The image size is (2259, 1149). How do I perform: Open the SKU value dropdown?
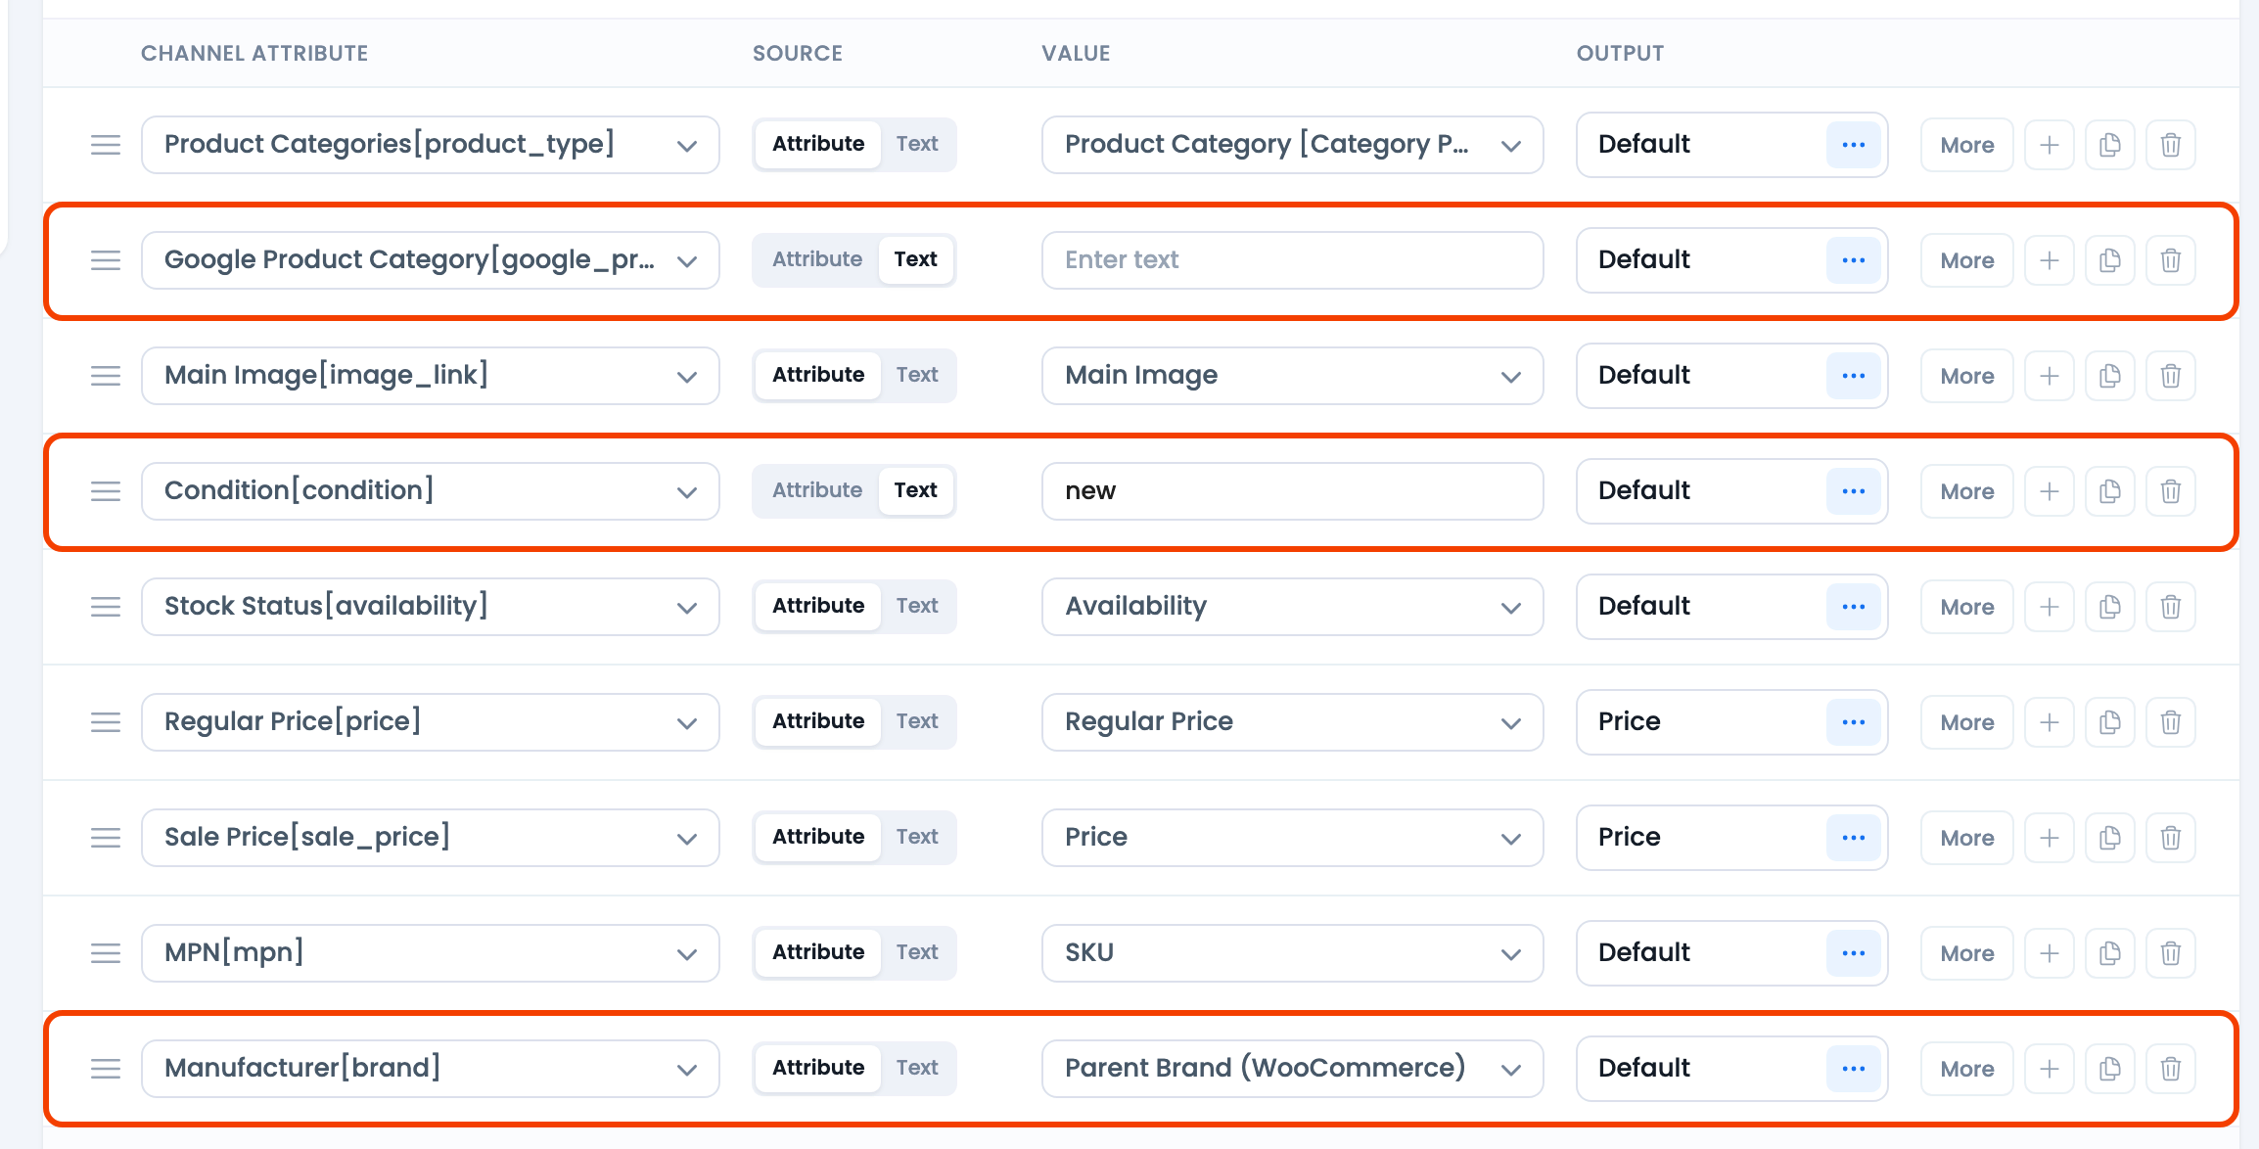[x=1292, y=953]
